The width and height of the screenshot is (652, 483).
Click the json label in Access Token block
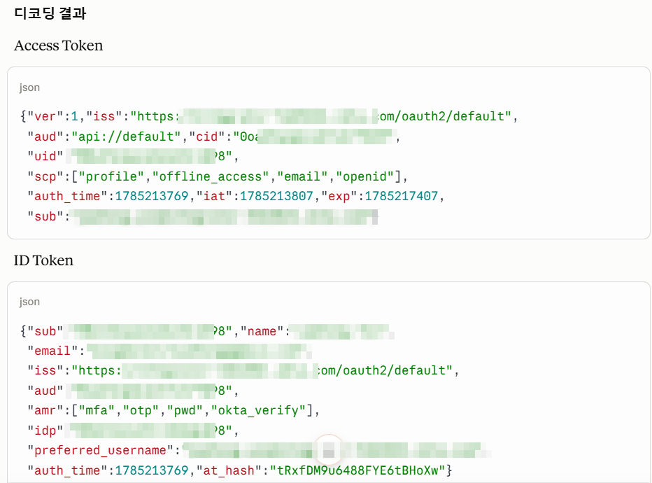coord(29,87)
